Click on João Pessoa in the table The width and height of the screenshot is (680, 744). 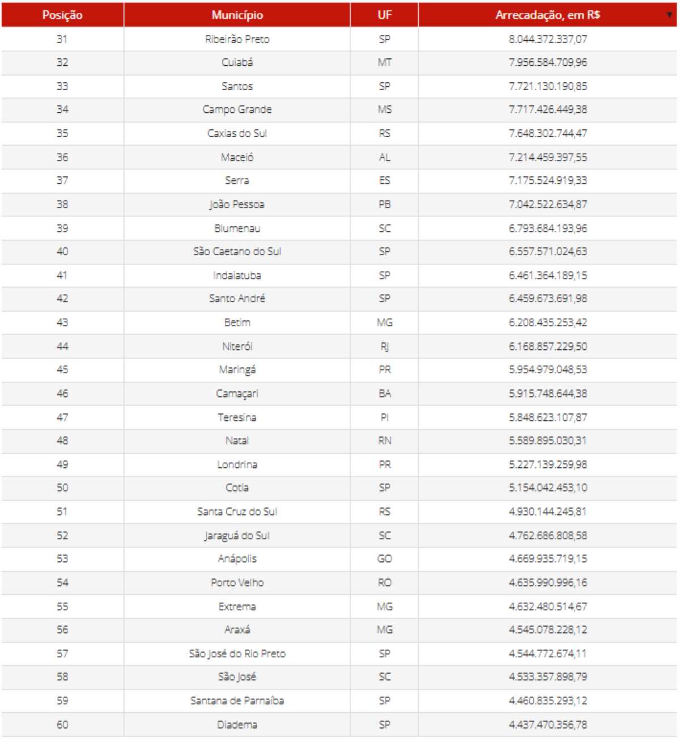click(237, 204)
